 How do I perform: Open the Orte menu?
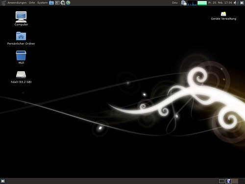pos(32,3)
